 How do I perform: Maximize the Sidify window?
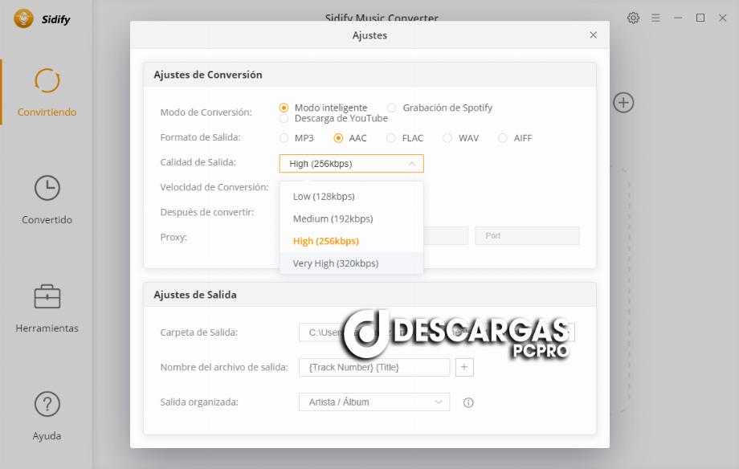pyautogui.click(x=700, y=18)
